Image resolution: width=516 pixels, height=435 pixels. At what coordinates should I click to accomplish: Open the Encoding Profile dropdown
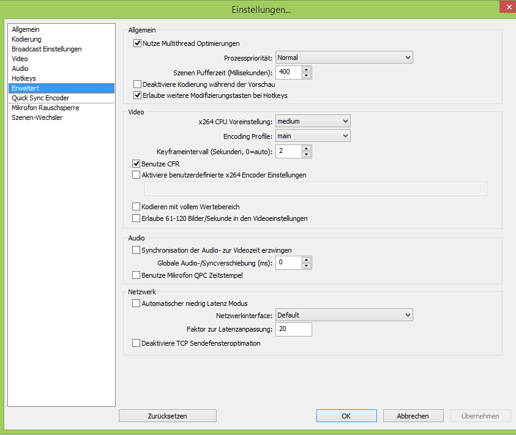313,136
